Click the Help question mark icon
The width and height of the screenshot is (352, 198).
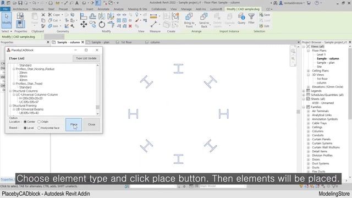317,3
